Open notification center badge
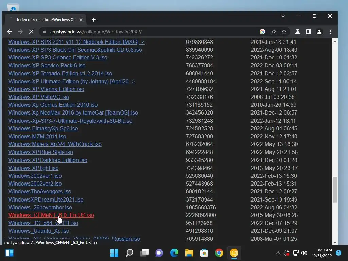The image size is (348, 261). [x=338, y=253]
